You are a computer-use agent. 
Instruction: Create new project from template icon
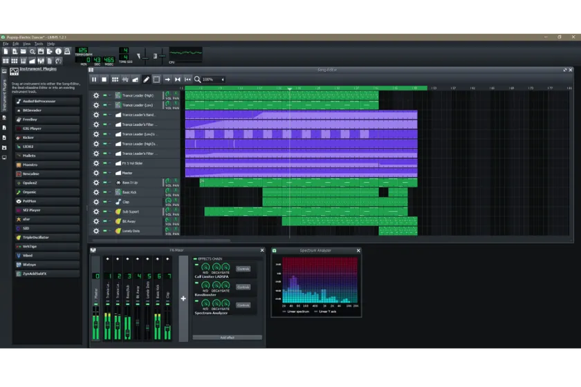click(15, 51)
